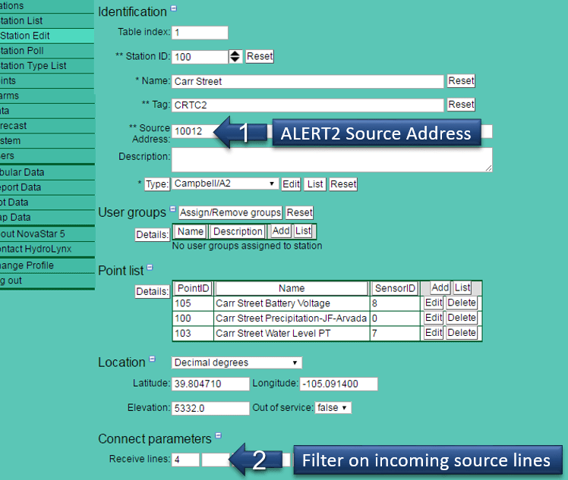568x480 pixels.
Task: Toggle the Location section collapse icon
Action: point(152,359)
